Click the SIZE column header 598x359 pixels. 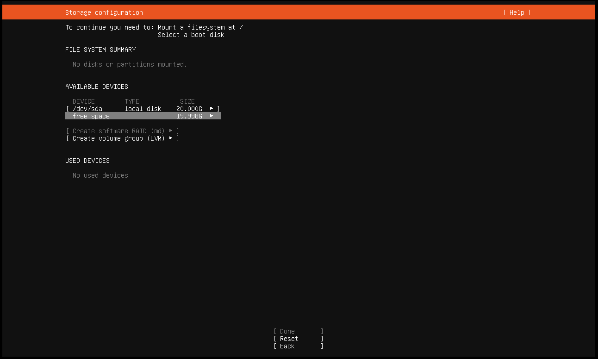187,101
